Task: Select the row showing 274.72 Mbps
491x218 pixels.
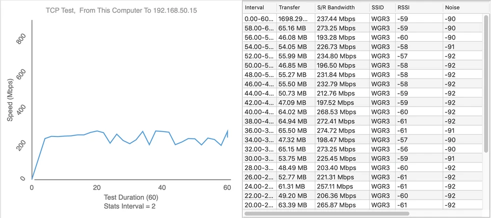Action: [336, 131]
